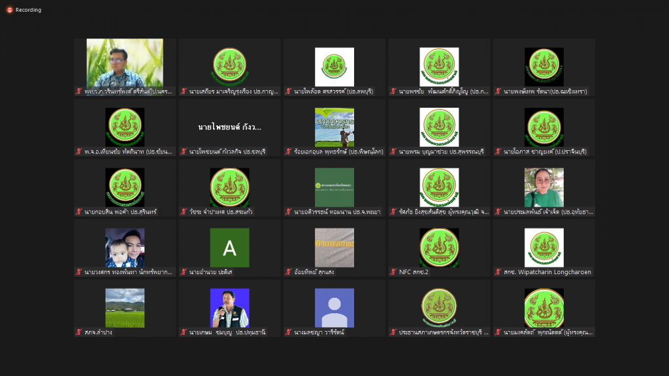This screenshot has width=669, height=376.
Task: Select the default person silhouette avatar
Action: (334, 308)
